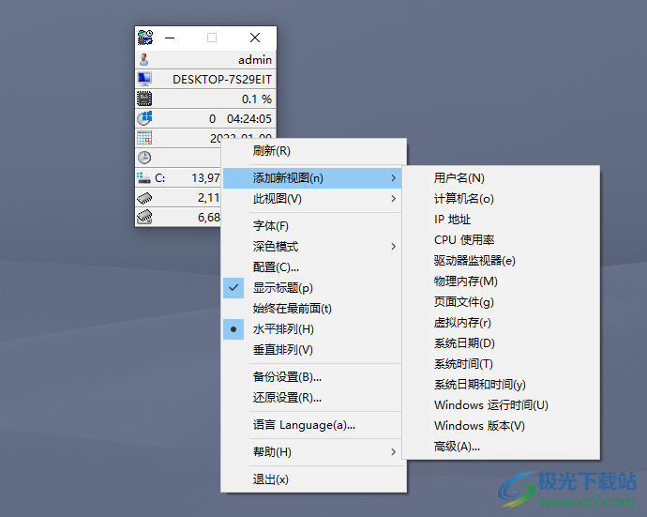Add the 系统日期(D) view
This screenshot has height=517, width=647.
point(501,343)
